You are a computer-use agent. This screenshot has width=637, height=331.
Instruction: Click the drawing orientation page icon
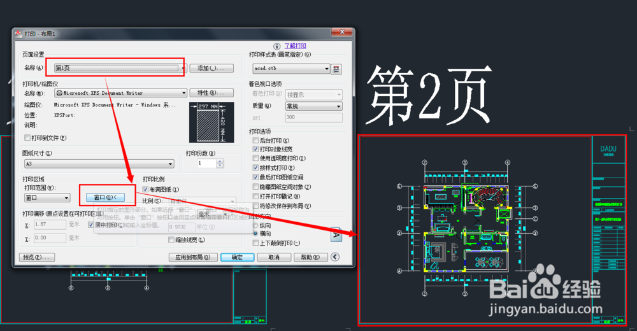pyautogui.click(x=336, y=234)
